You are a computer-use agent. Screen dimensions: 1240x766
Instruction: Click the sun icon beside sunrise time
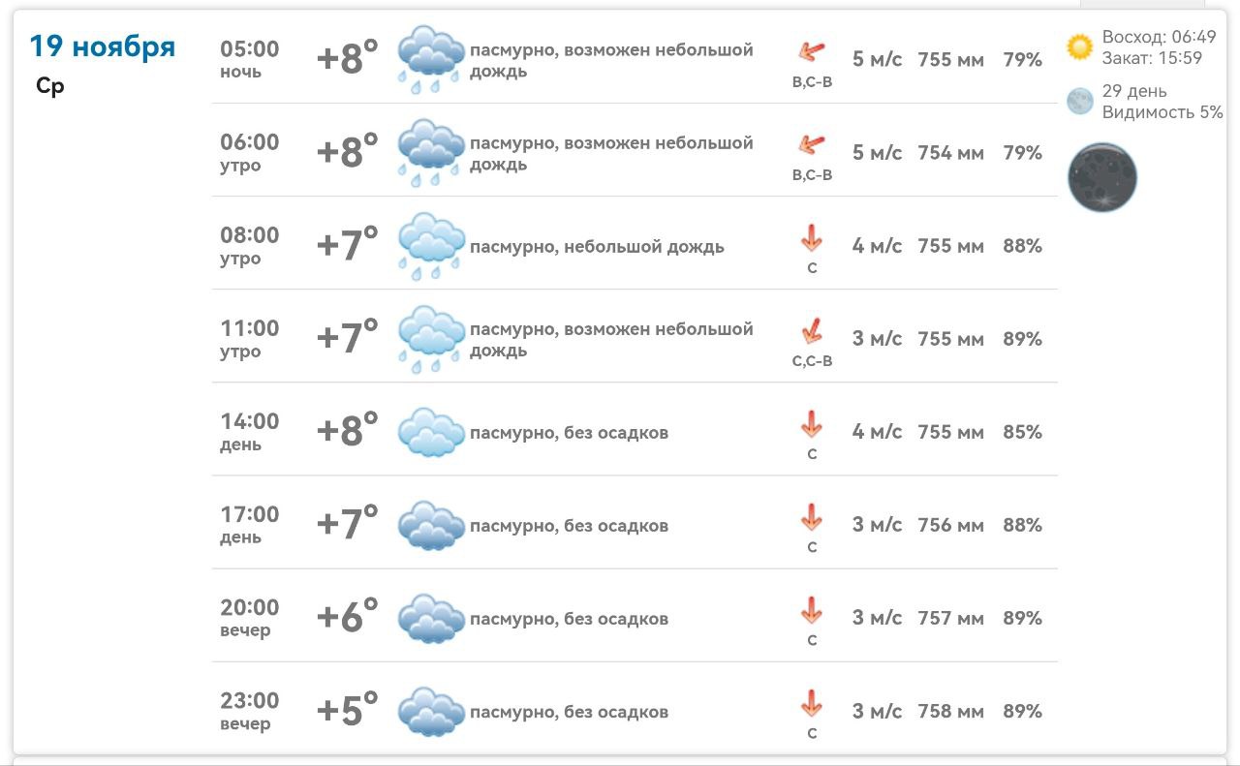tap(1079, 46)
